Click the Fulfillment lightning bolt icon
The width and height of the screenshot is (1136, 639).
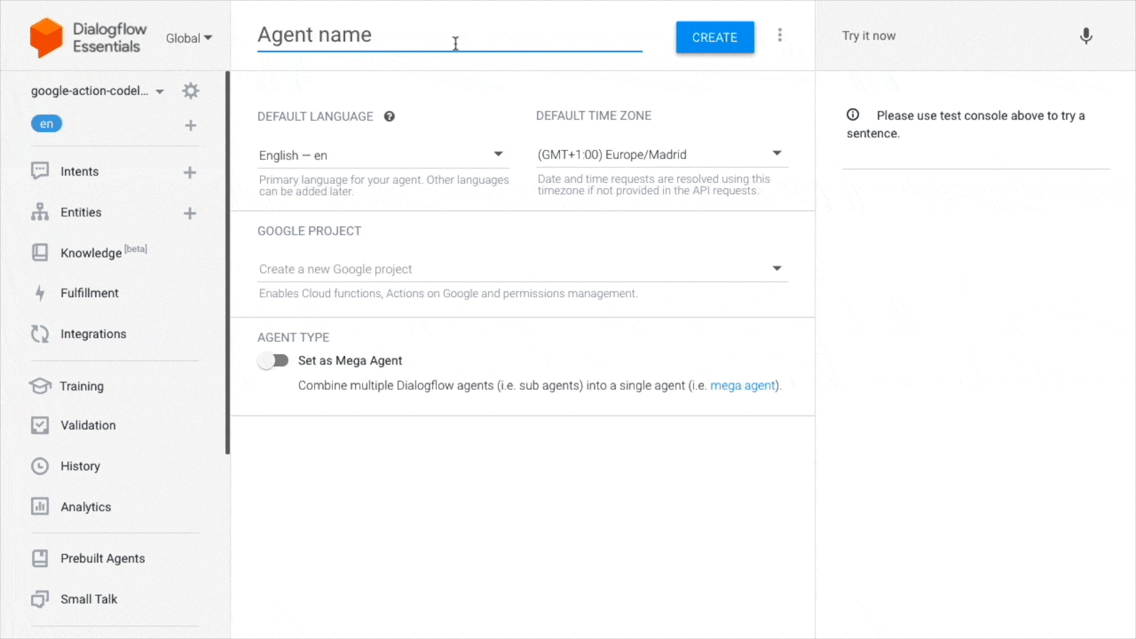(40, 293)
